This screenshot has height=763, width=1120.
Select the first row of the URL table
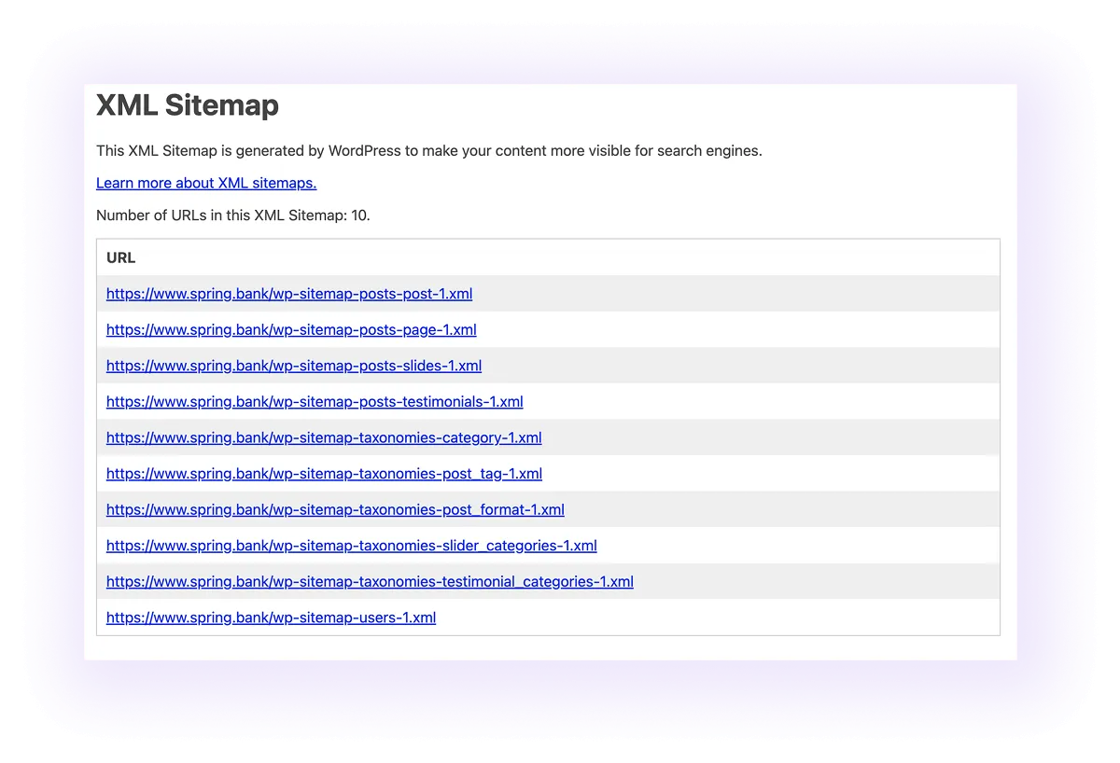point(747,294)
